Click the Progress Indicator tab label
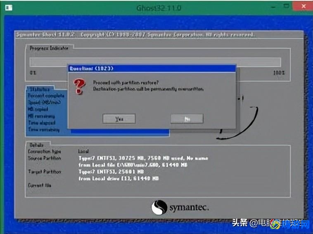This screenshot has height=234, width=313. coord(49,48)
